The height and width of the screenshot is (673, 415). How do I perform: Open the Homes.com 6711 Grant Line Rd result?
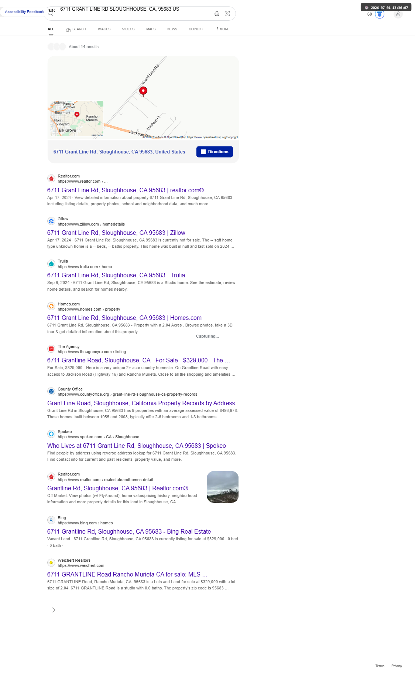pos(124,318)
